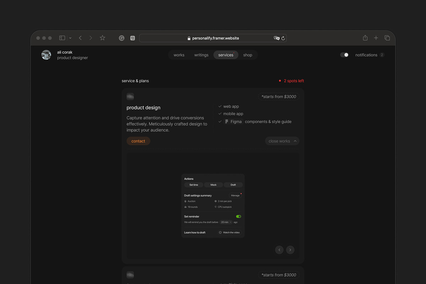
Task: Click the extension icon beside Grammarly
Action: point(132,38)
